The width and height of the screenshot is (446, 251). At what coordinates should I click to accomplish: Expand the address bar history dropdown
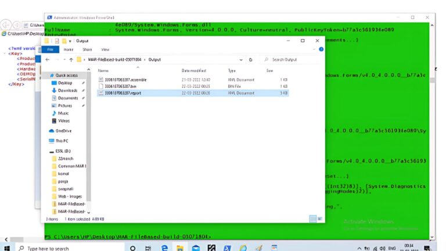coord(240,59)
